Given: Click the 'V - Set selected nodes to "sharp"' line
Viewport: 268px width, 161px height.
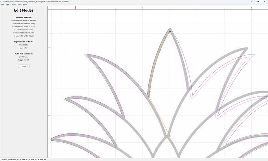Looking at the screenshot, I should tap(24, 24).
